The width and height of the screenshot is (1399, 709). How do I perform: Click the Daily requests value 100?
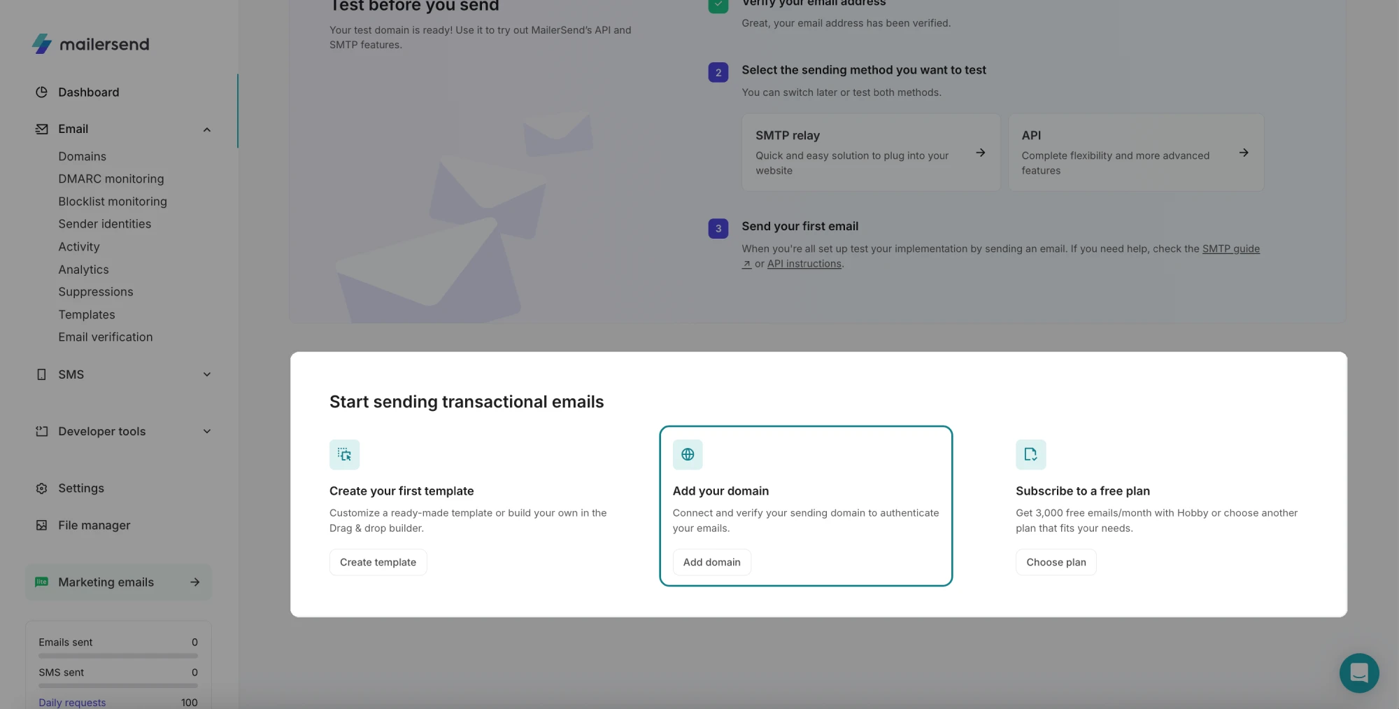pos(189,702)
